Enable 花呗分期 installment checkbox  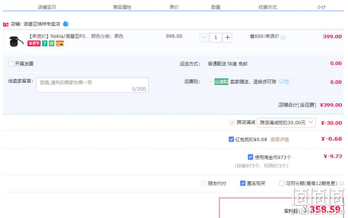(282, 183)
